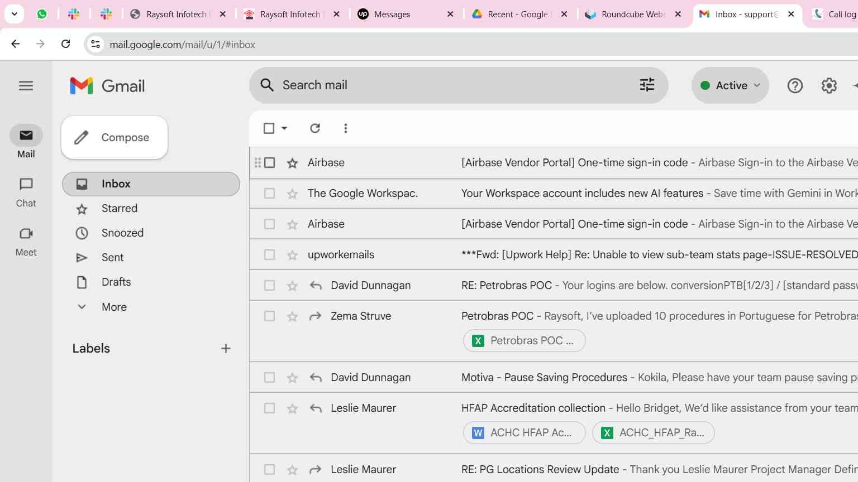
Task: Star the HFAP Accreditation collection email
Action: pyautogui.click(x=292, y=408)
